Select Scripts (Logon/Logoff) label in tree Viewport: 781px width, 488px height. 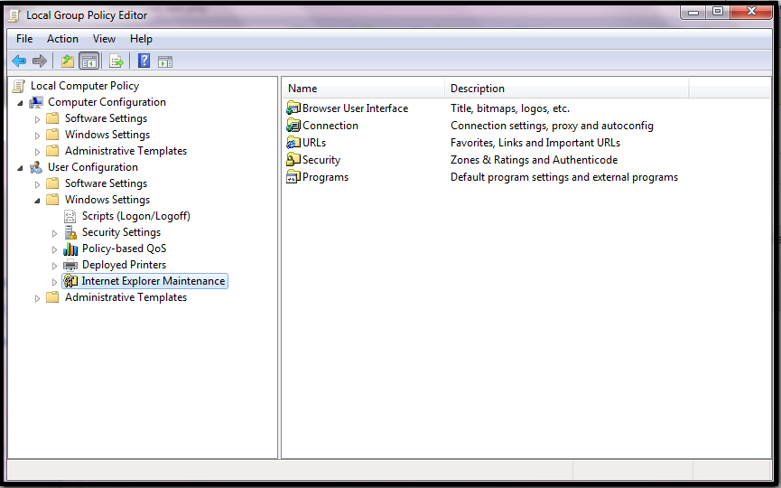pos(136,216)
